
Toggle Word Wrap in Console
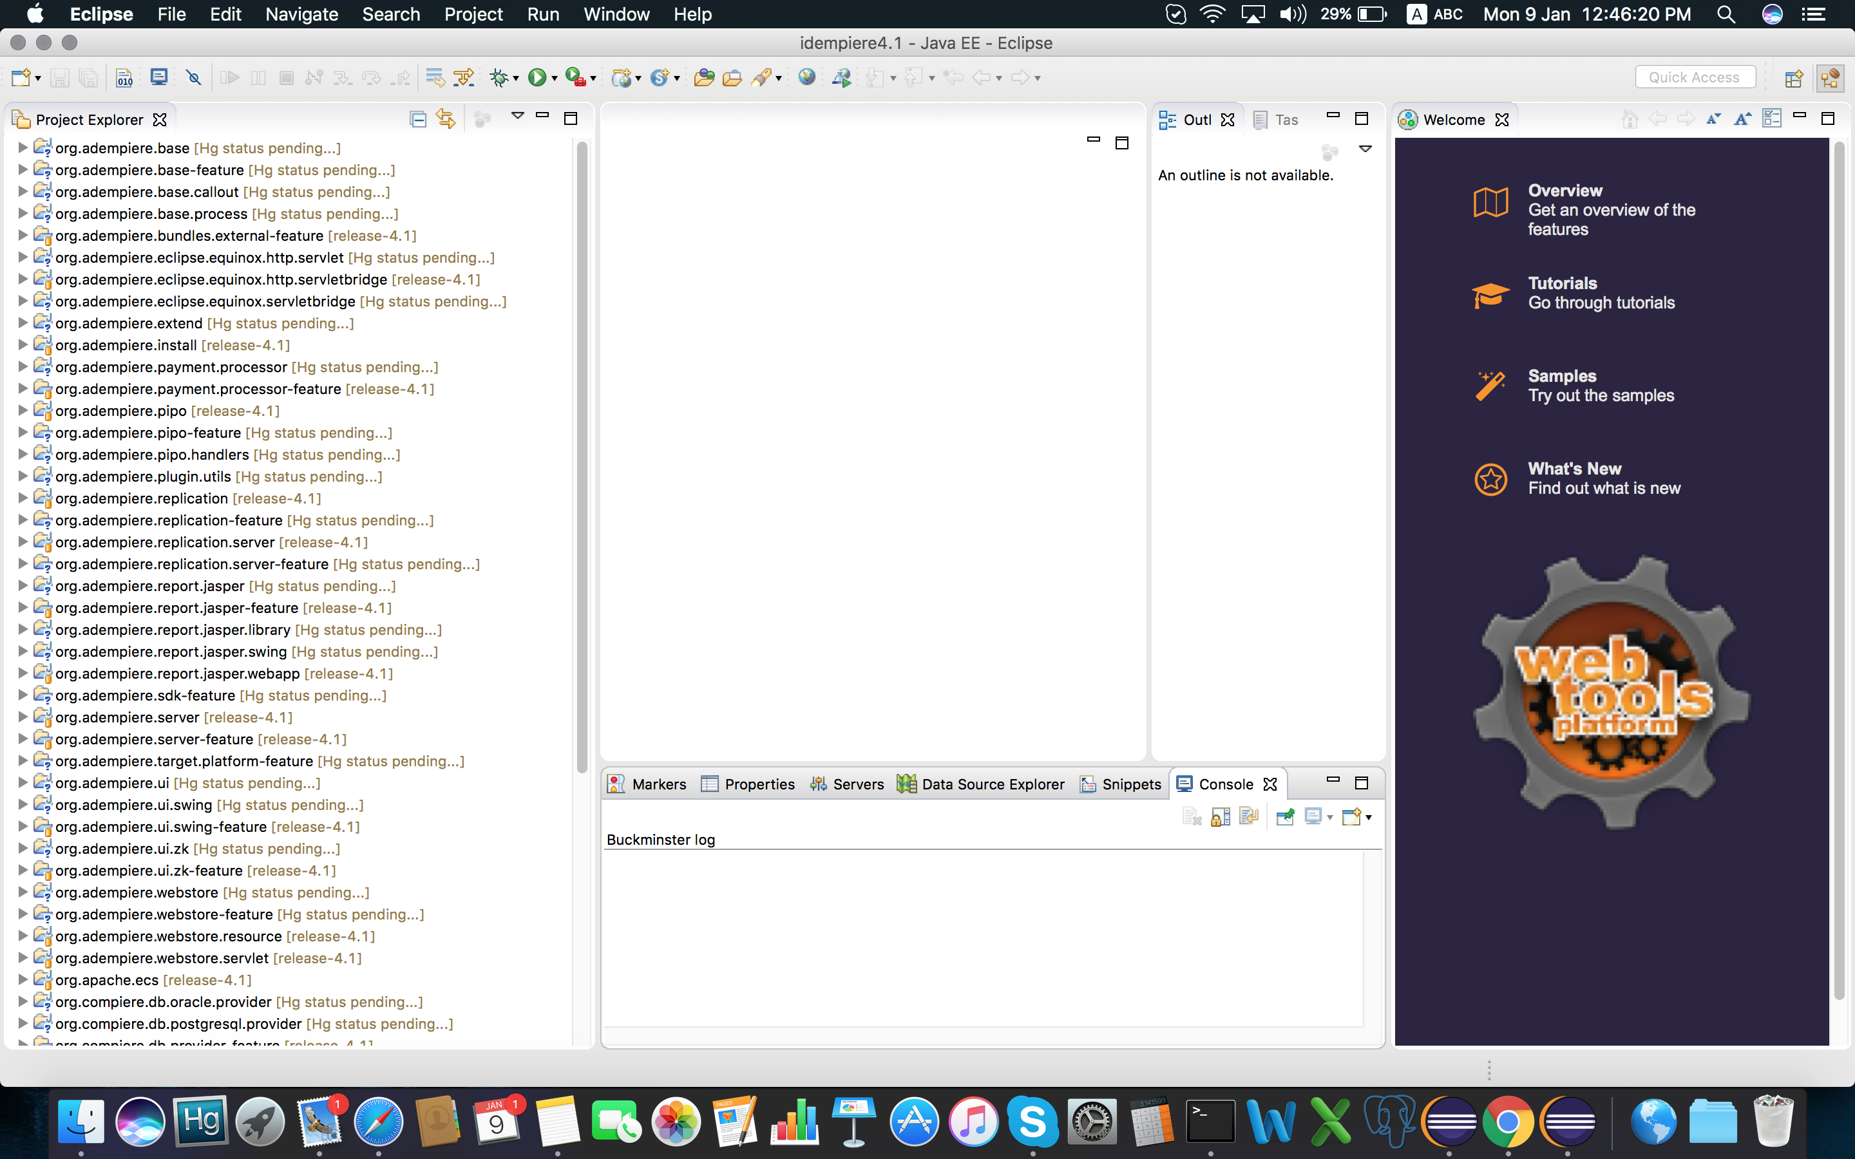1249,816
